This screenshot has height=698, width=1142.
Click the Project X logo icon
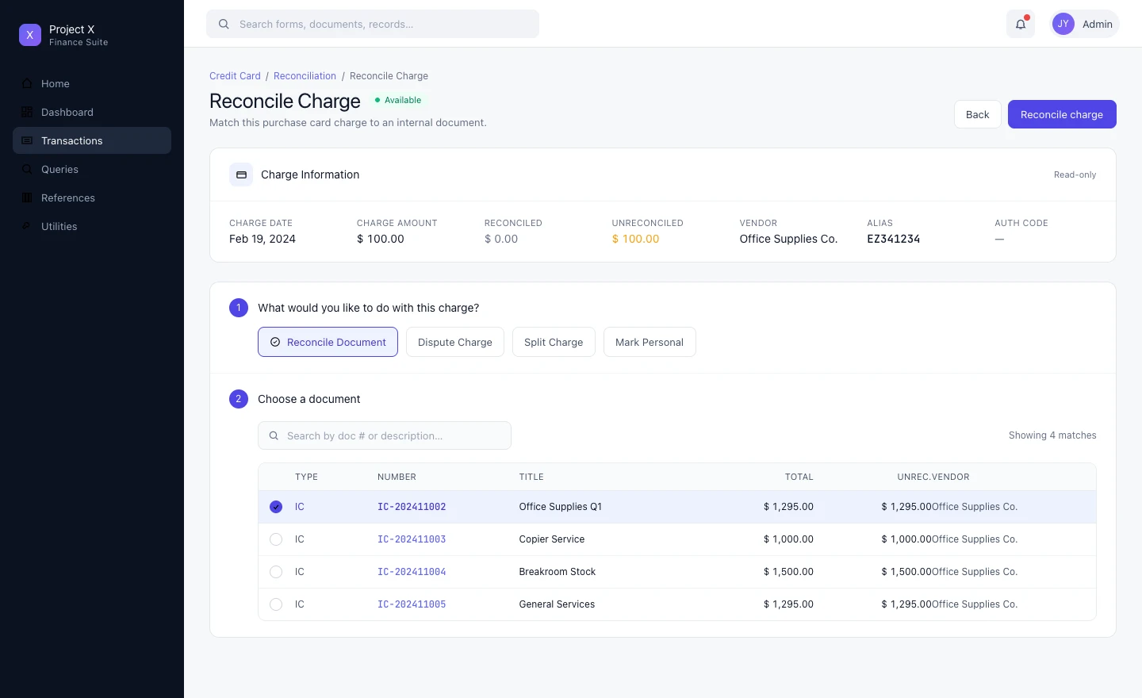click(x=30, y=35)
